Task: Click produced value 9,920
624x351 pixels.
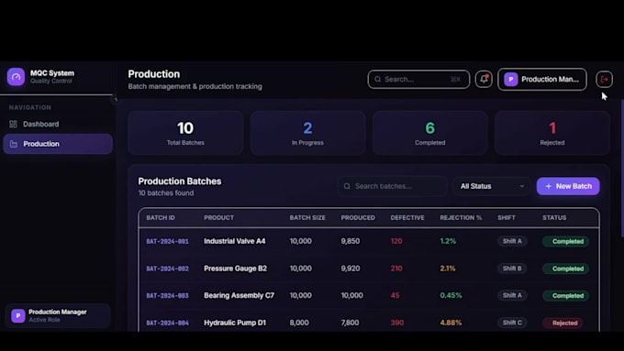Action: tap(351, 269)
